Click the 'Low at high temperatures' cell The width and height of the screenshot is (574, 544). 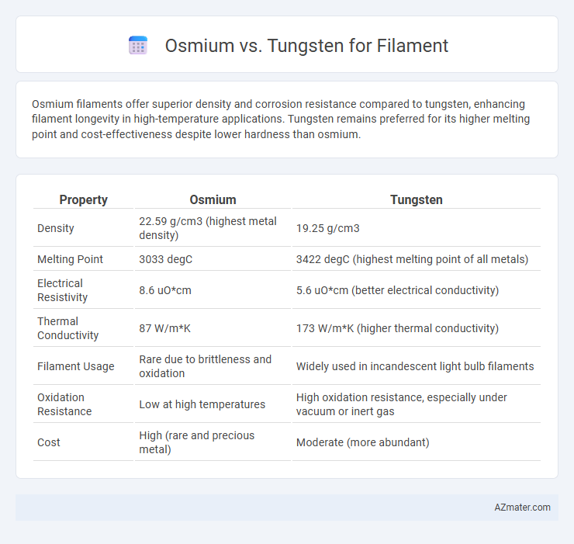tap(213, 404)
